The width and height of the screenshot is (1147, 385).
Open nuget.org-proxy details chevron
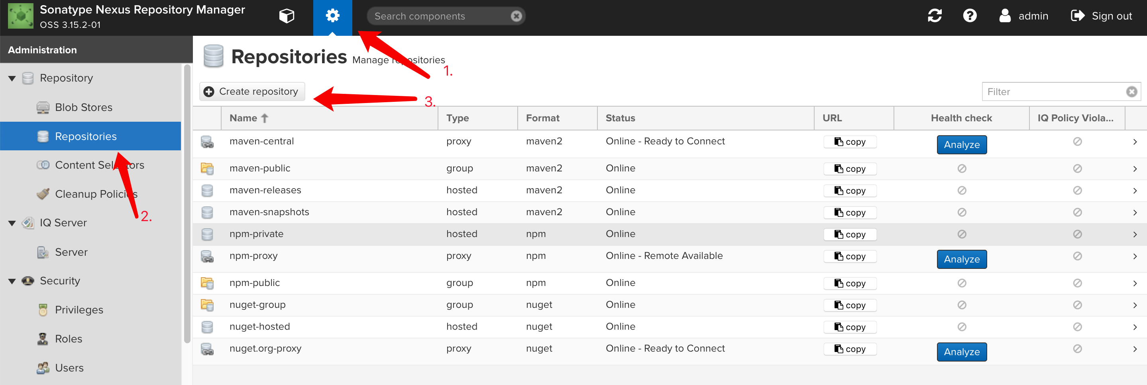[x=1135, y=349]
